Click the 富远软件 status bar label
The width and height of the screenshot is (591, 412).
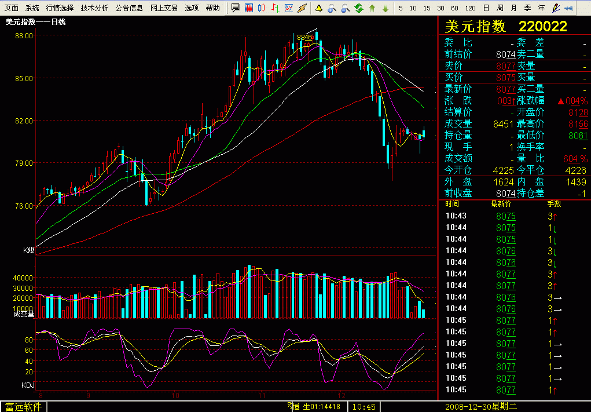point(23,407)
